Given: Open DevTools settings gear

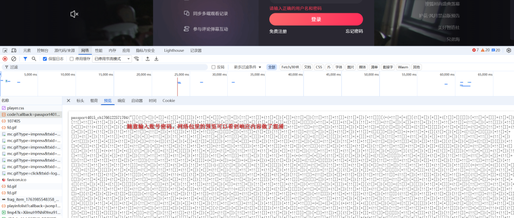Looking at the screenshot, I should [x=508, y=50].
